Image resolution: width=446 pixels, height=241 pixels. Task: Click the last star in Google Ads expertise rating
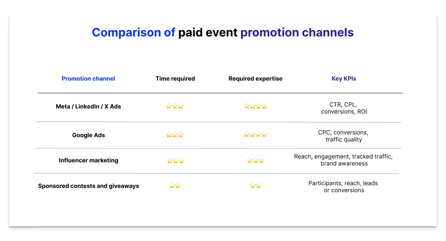point(264,134)
